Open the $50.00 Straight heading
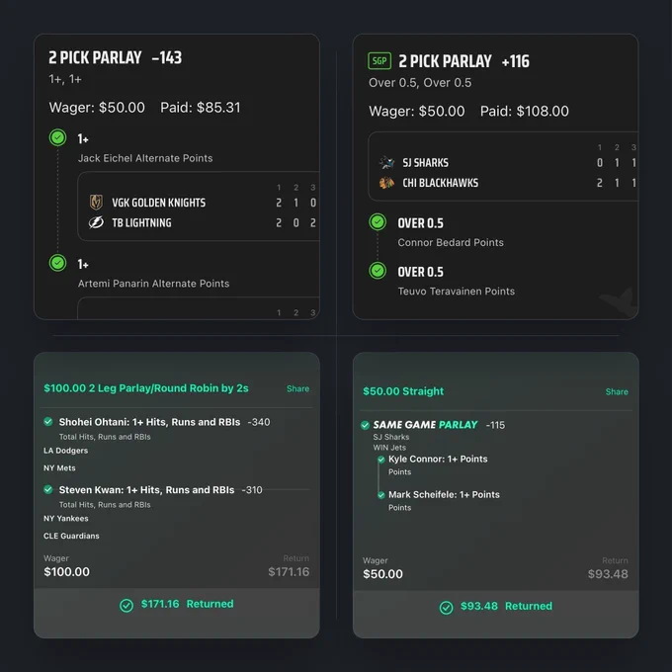This screenshot has height=672, width=672. click(x=403, y=391)
